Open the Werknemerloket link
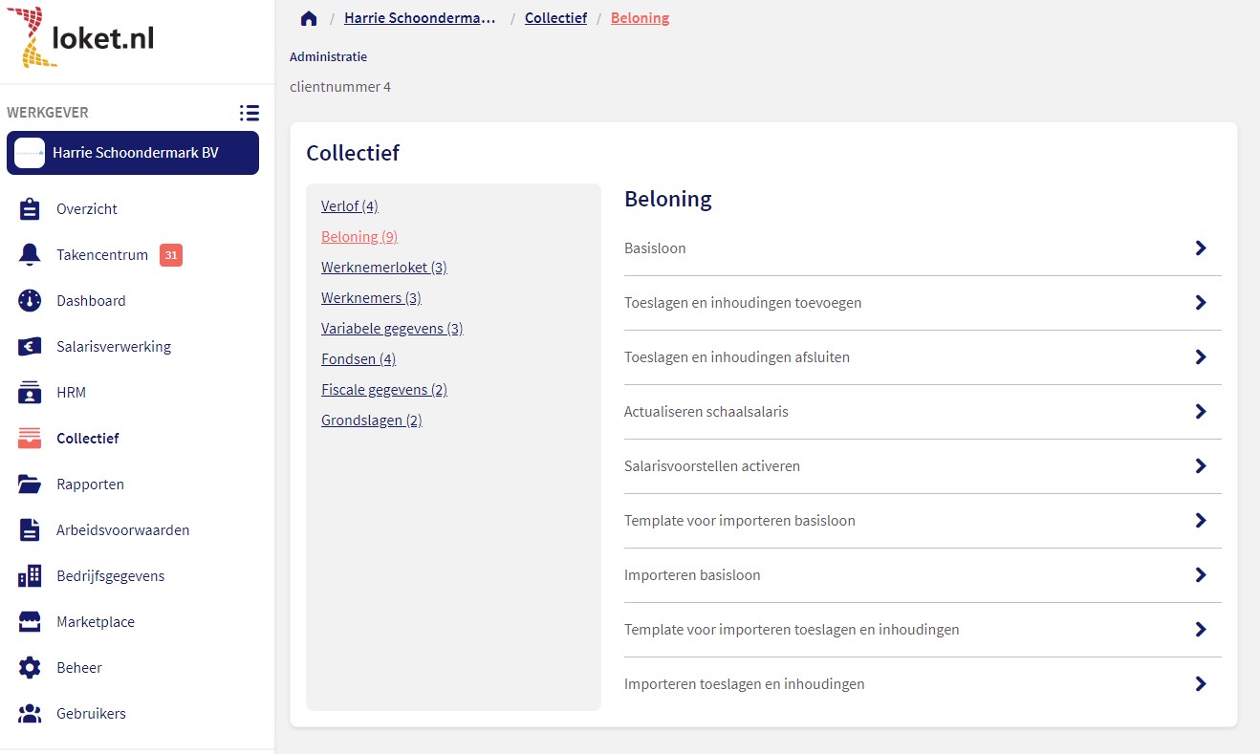This screenshot has height=754, width=1260. click(383, 267)
